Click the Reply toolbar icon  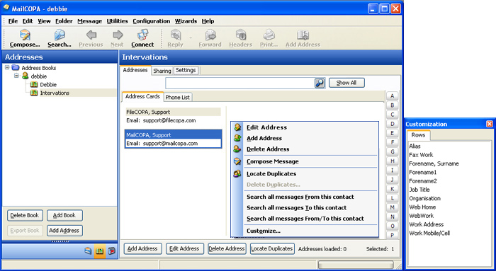coord(176,35)
